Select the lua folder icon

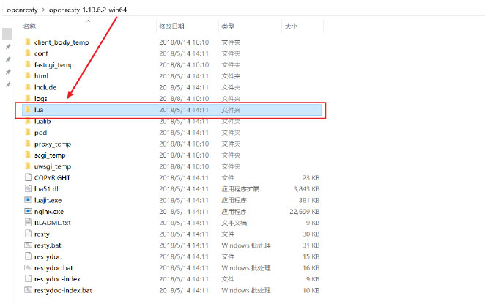tap(28, 110)
